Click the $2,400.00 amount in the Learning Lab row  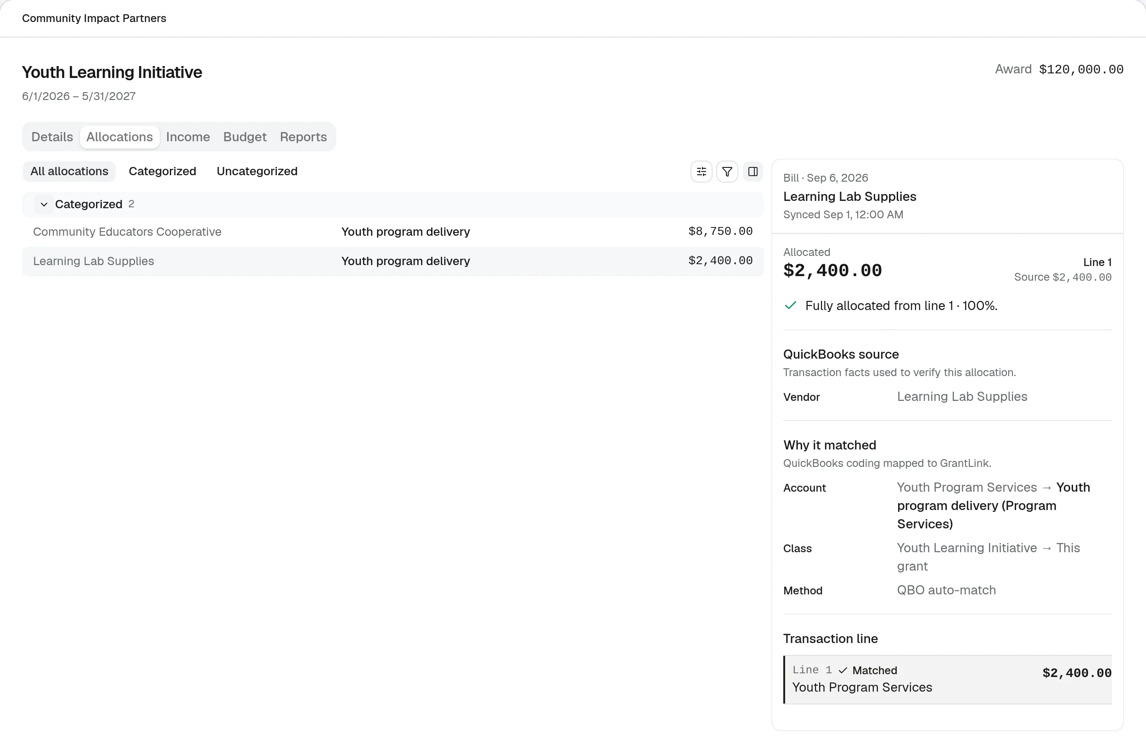point(720,261)
